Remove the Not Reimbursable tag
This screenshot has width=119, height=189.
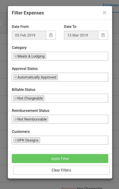click(16, 119)
